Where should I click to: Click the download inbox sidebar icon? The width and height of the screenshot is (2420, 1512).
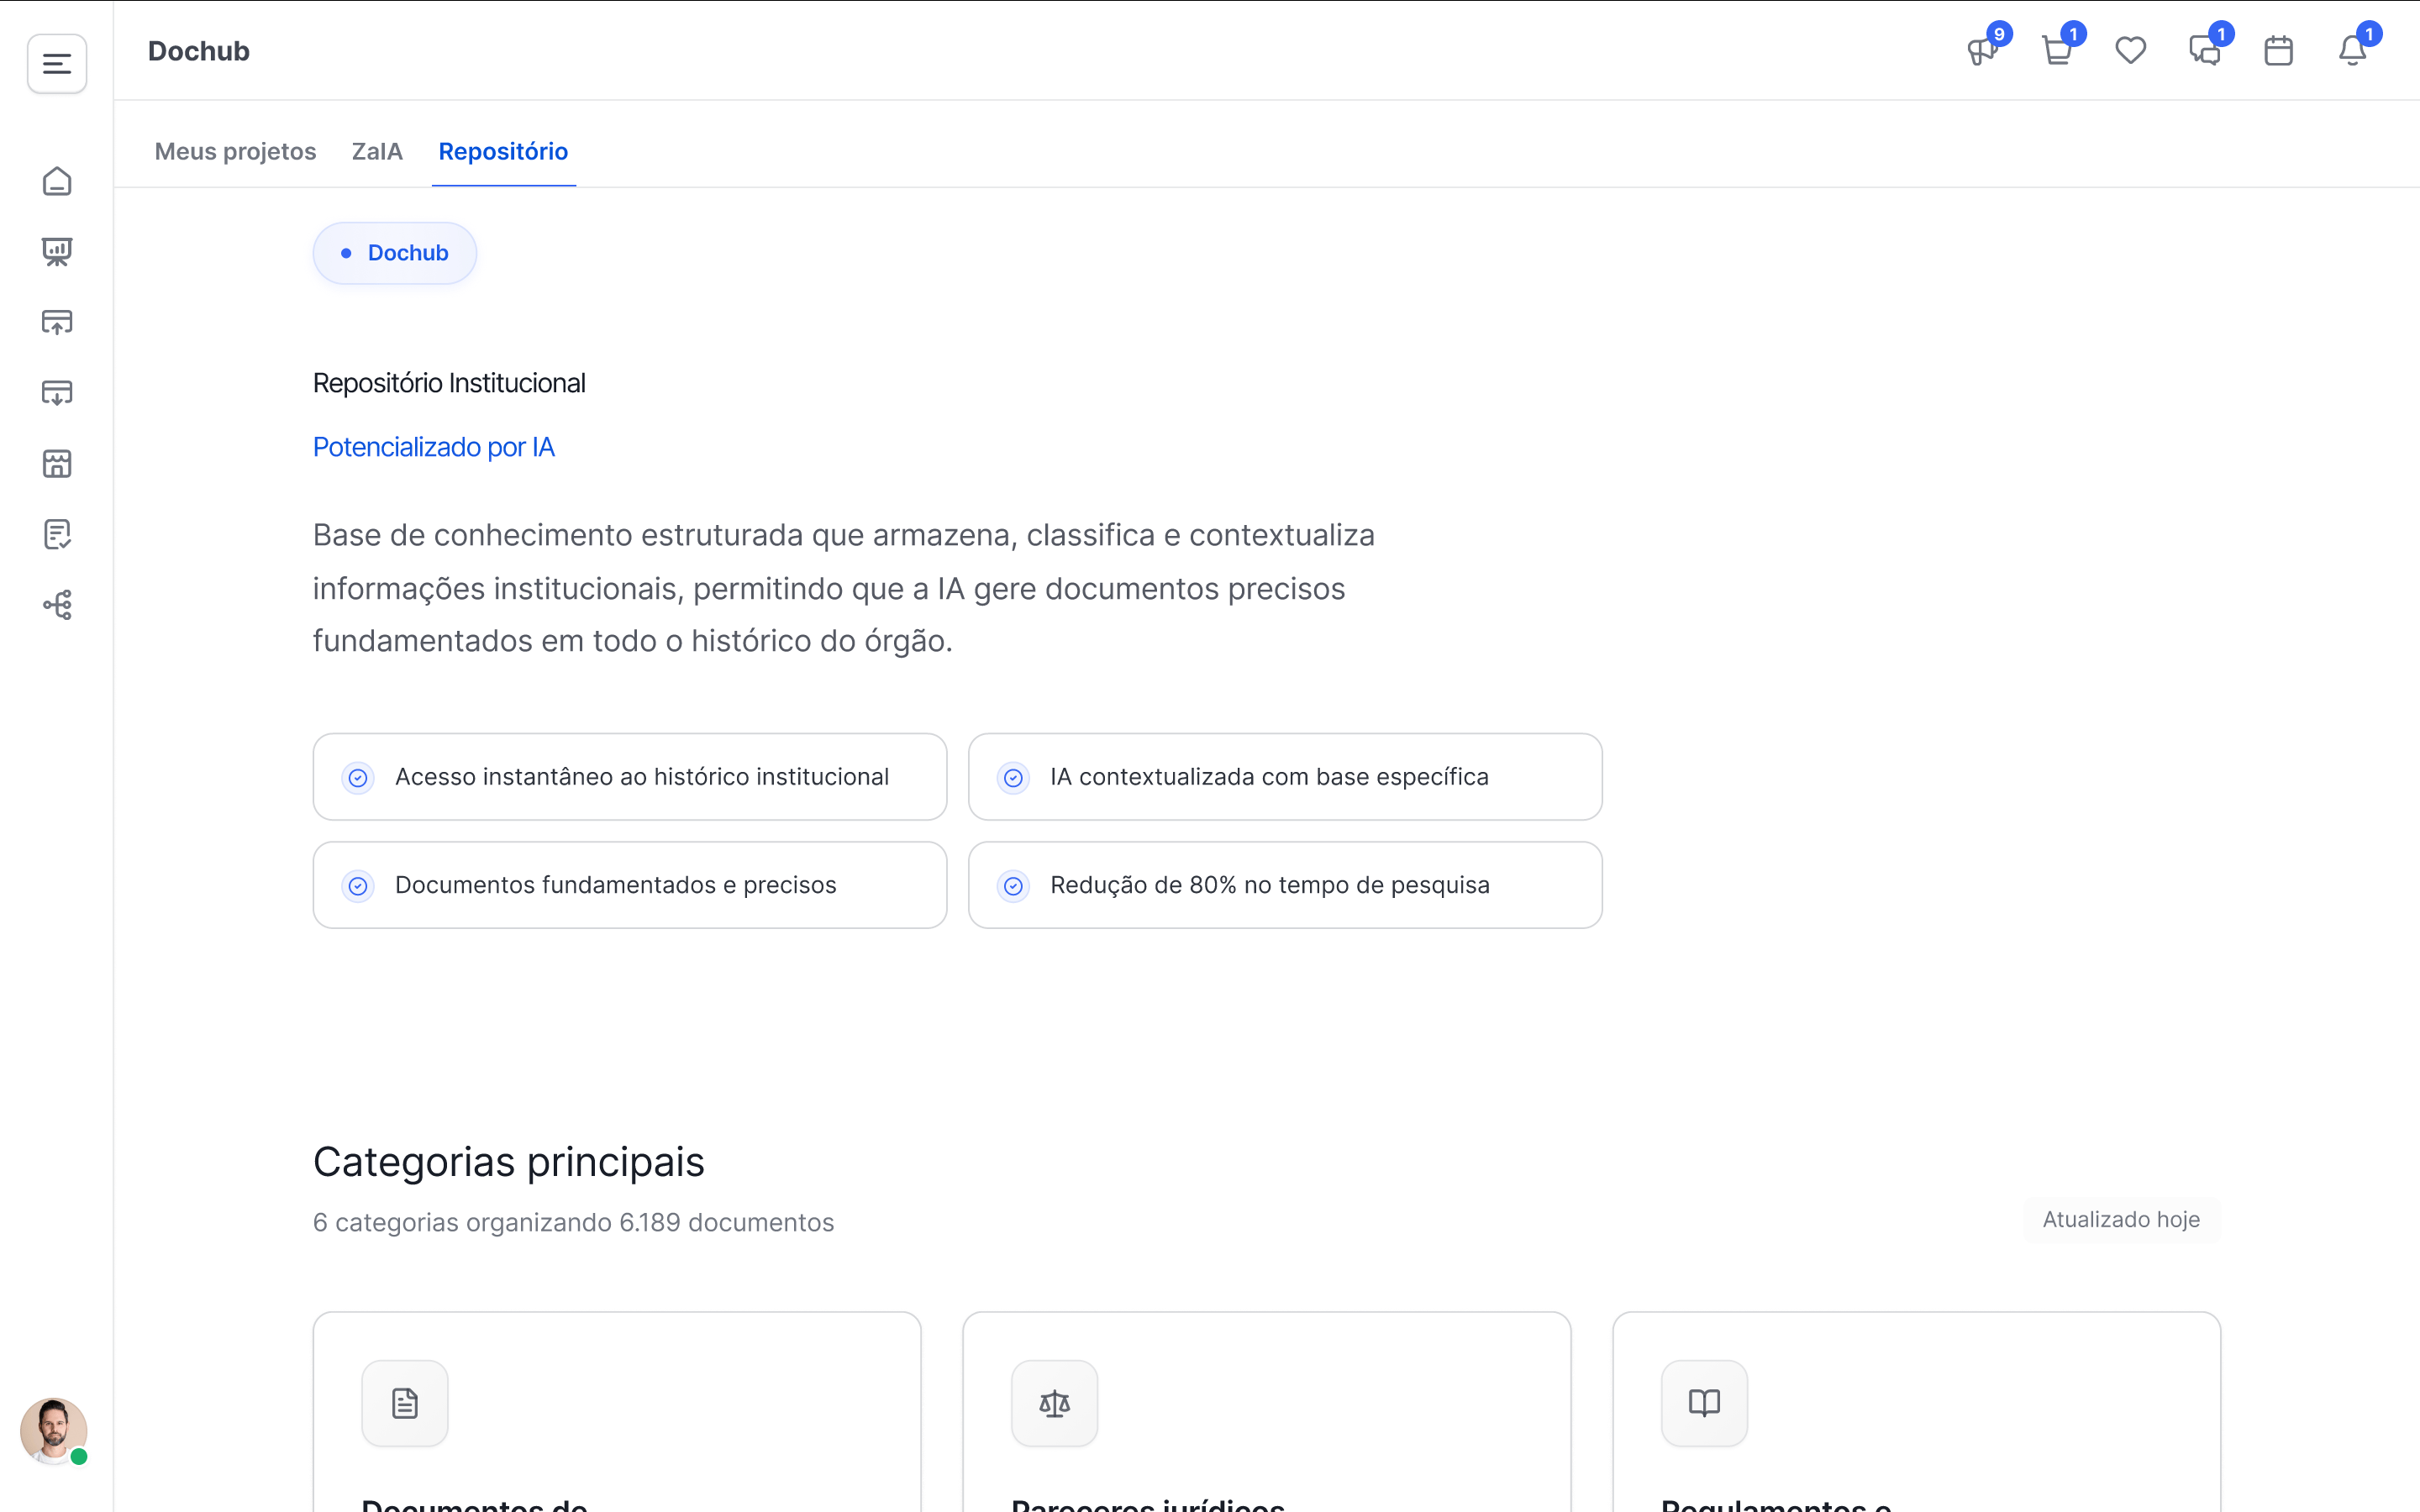click(57, 393)
